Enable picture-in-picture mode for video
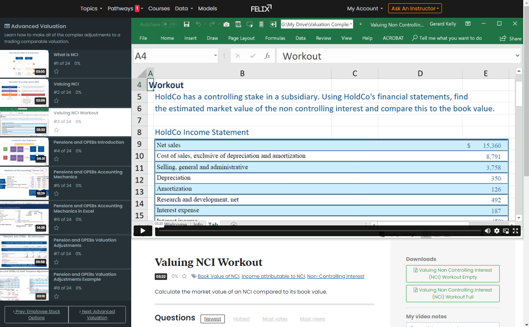This screenshot has width=529, height=327. point(505,231)
